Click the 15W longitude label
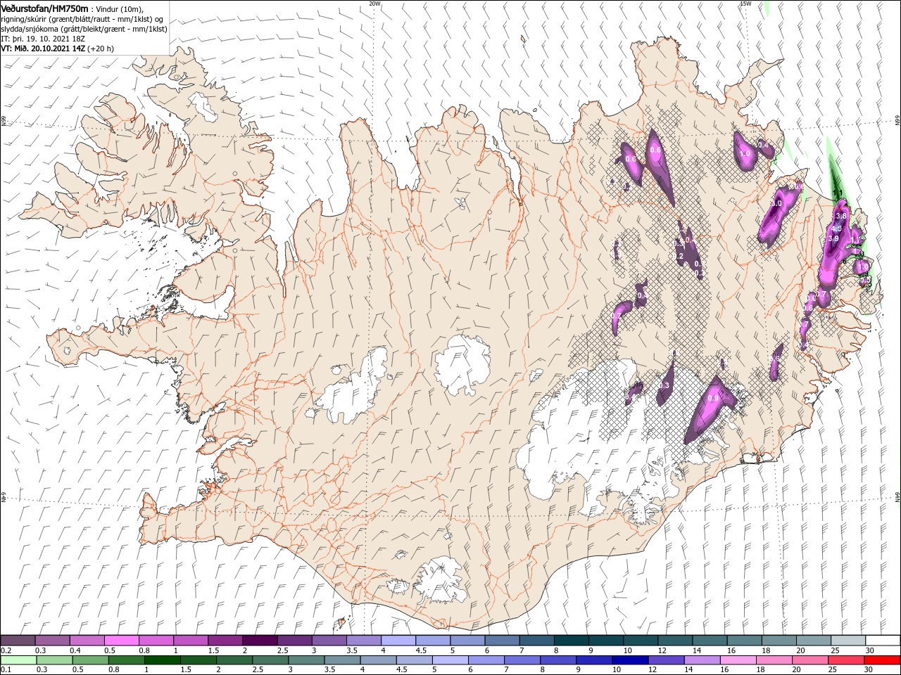The width and height of the screenshot is (901, 675). point(745,4)
